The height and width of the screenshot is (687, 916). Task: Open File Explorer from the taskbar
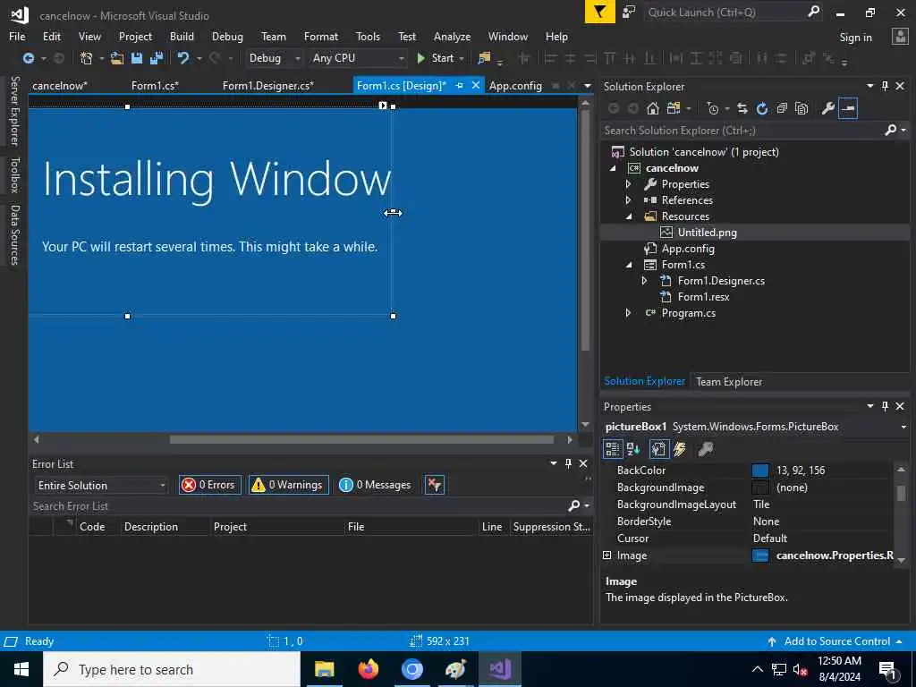[324, 669]
